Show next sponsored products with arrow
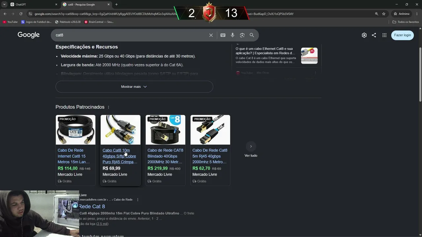 251,146
